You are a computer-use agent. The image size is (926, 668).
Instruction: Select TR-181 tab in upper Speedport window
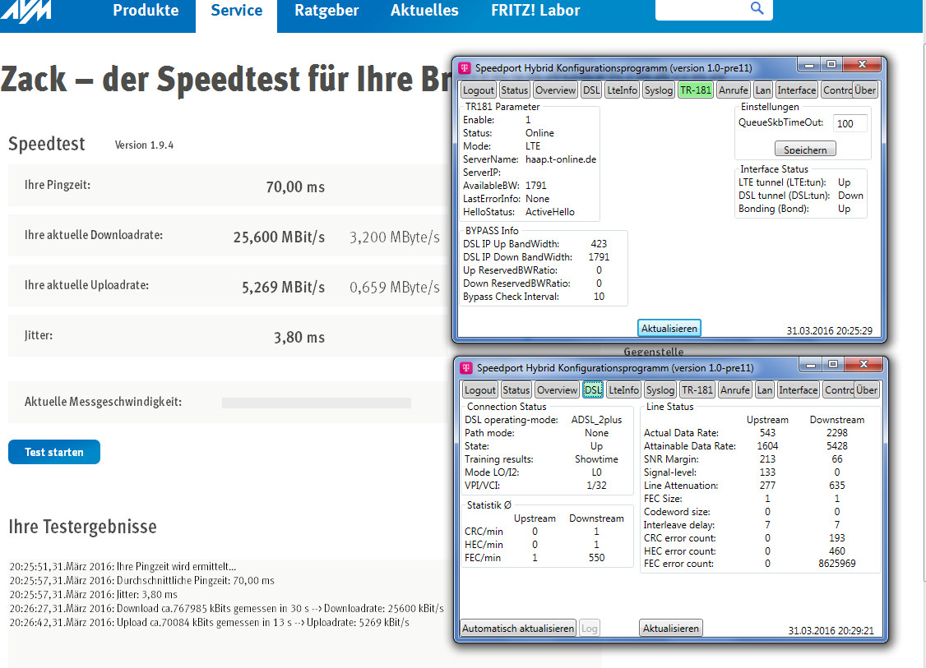pos(696,90)
